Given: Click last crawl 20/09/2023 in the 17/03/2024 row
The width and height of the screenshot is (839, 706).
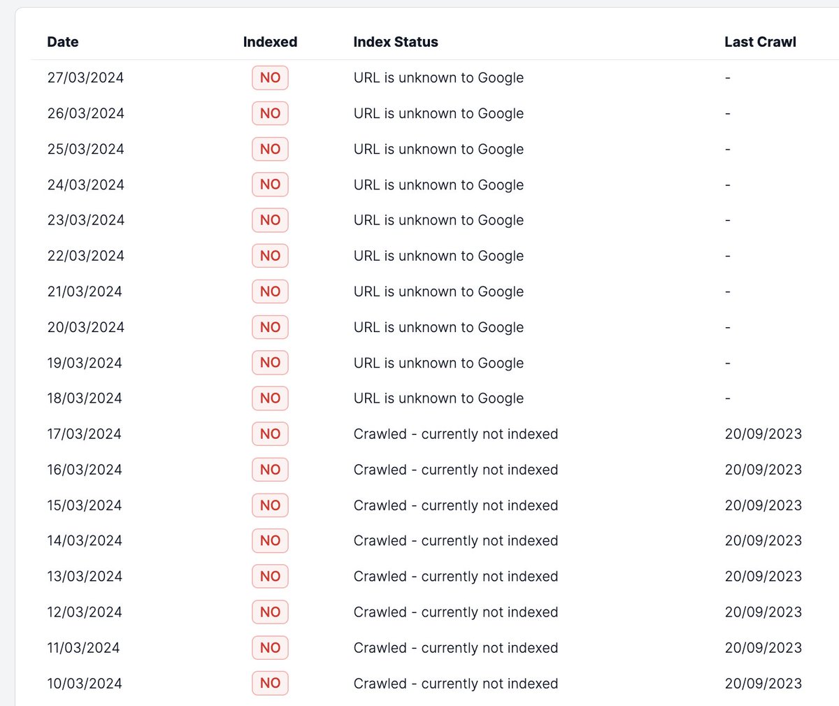Looking at the screenshot, I should tap(763, 433).
